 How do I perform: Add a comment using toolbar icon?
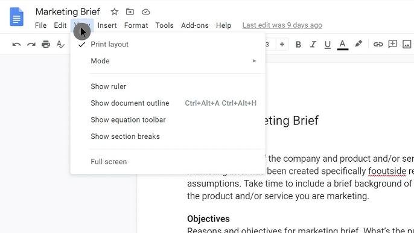[x=393, y=44]
